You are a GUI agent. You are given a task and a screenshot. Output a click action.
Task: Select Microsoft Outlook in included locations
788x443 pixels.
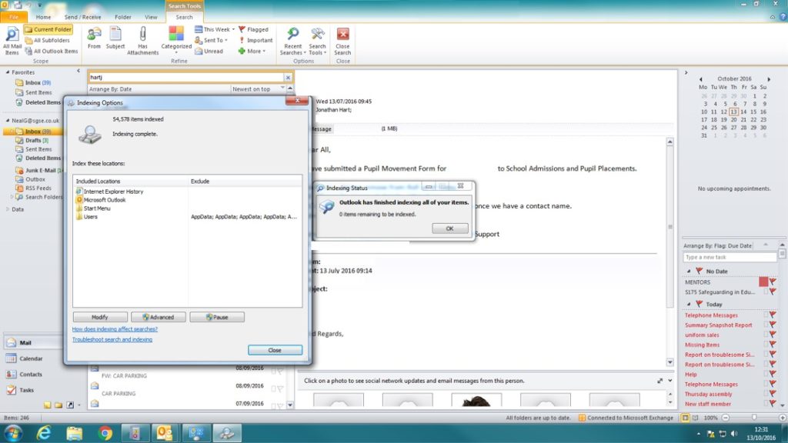101,200
